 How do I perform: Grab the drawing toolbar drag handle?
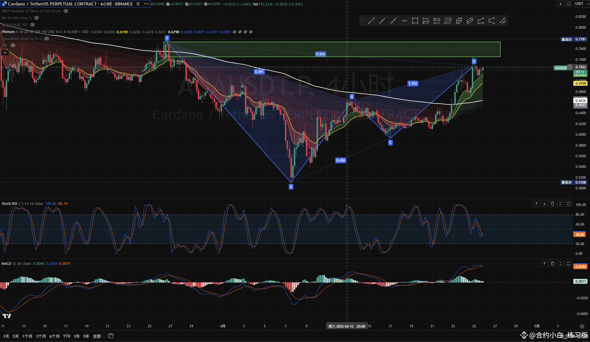(363, 21)
